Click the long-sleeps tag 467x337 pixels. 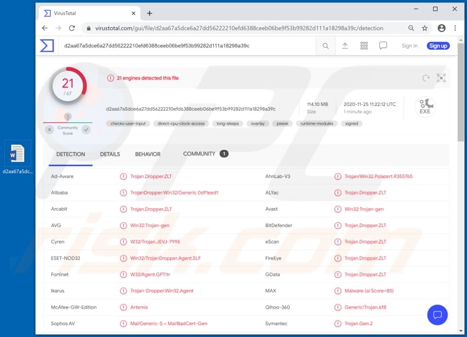point(228,124)
